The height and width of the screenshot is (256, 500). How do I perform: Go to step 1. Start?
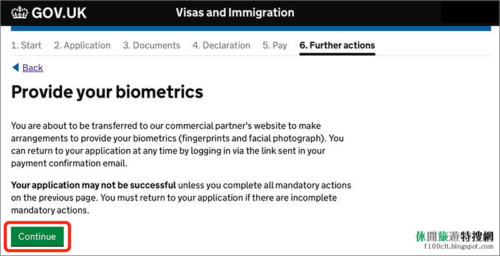tap(26, 45)
